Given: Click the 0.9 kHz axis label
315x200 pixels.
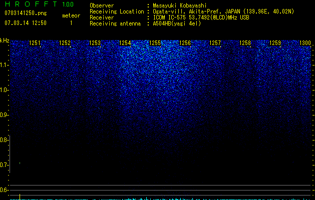Looking at the screenshot, I should (4, 115).
